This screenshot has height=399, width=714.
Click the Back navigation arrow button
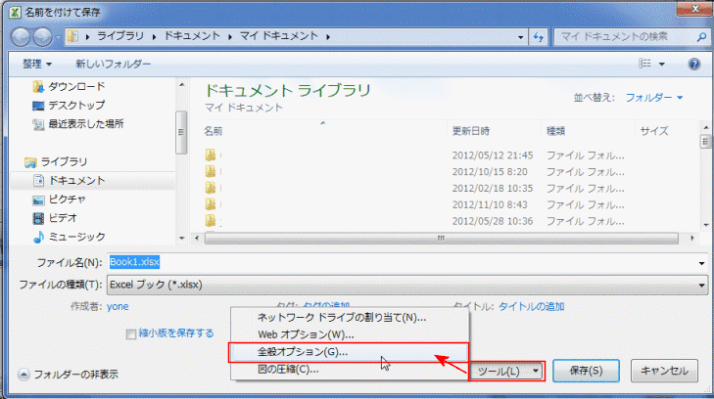point(21,36)
